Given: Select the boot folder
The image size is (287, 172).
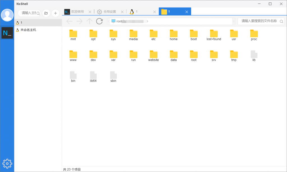Looking at the screenshot, I should click(x=194, y=35).
